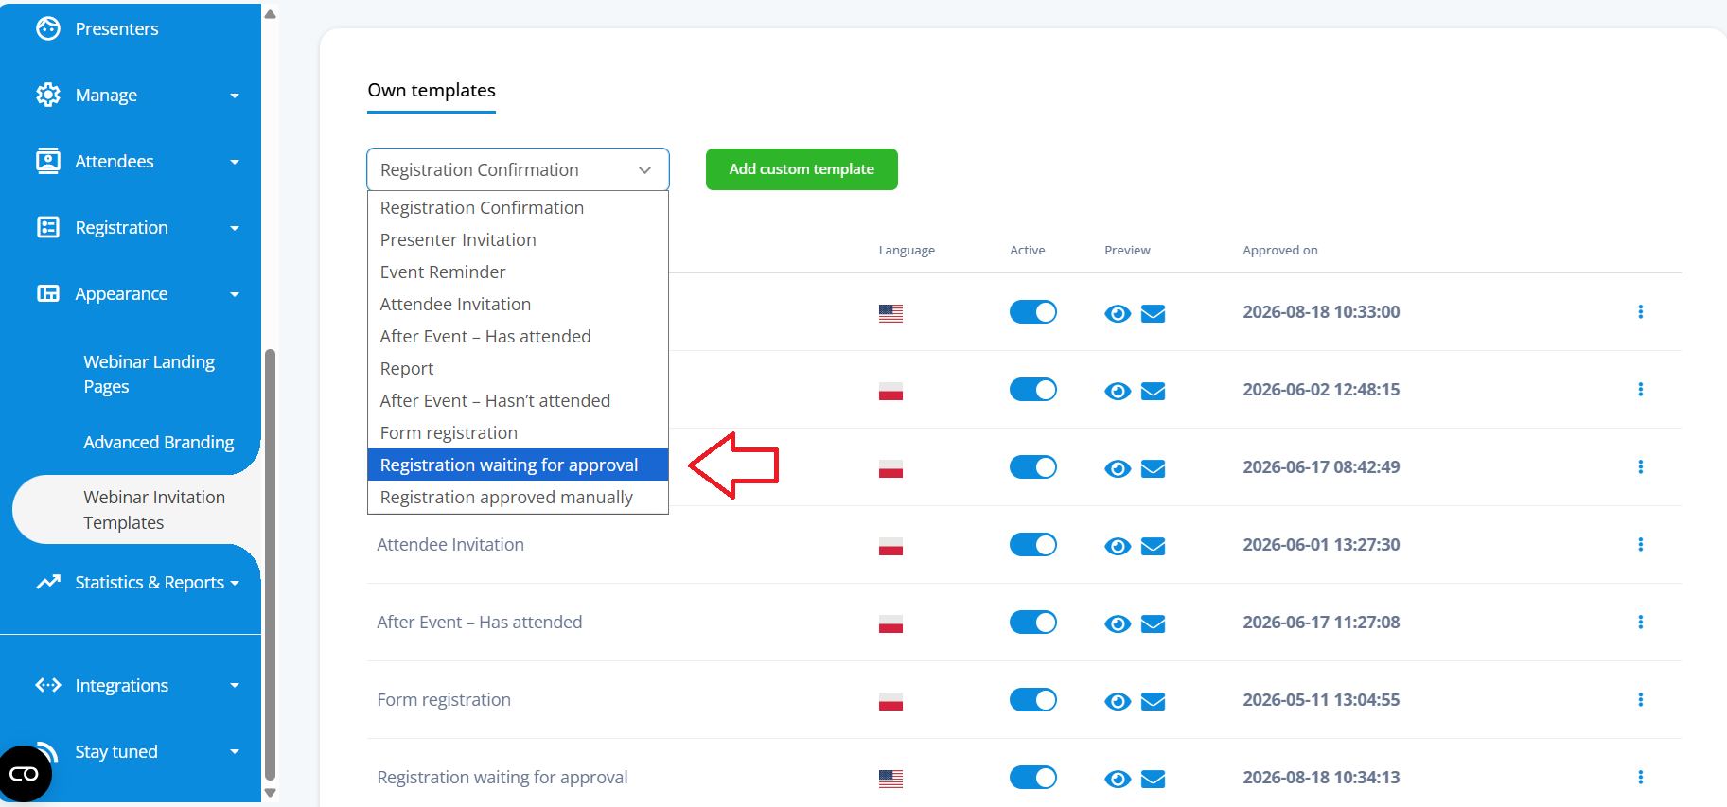Turn off the Form registration Active toggle
The image size is (1727, 807).
coord(1033,699)
